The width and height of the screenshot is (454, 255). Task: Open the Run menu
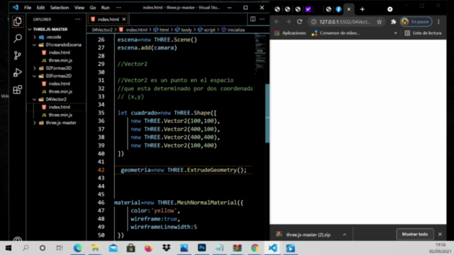106,8
